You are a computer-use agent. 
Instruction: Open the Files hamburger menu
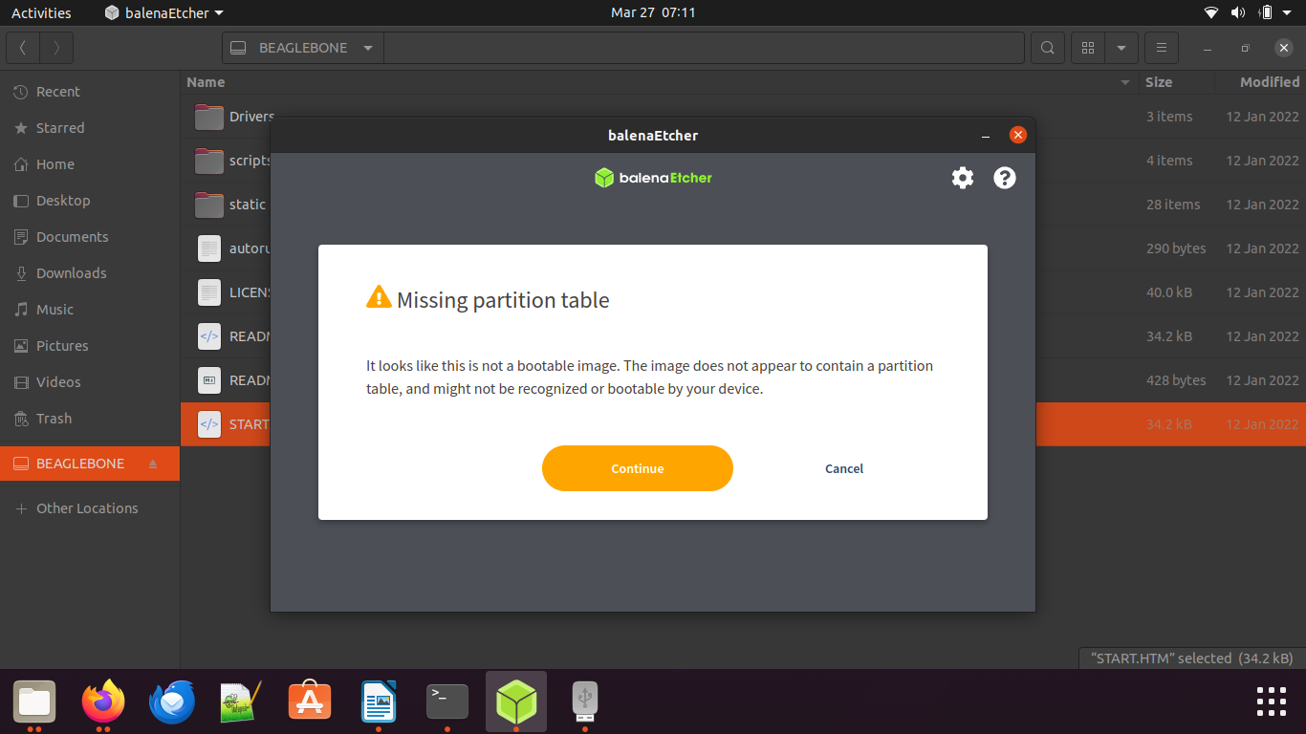1161,48
